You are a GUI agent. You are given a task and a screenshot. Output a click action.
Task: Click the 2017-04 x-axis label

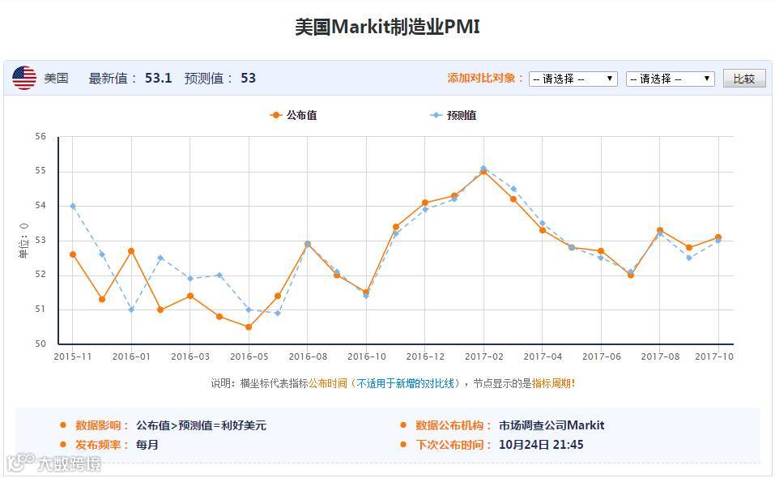tap(543, 356)
